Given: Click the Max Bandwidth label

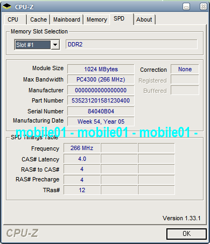Looking at the screenshot, I should coord(43,79).
